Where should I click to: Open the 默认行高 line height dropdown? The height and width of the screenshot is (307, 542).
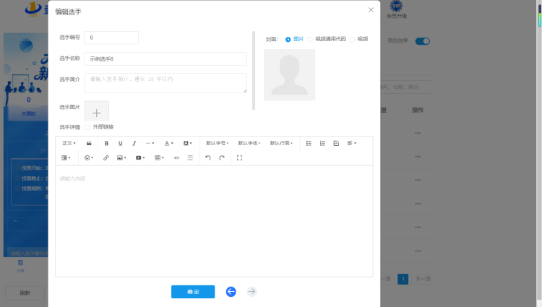(x=281, y=143)
